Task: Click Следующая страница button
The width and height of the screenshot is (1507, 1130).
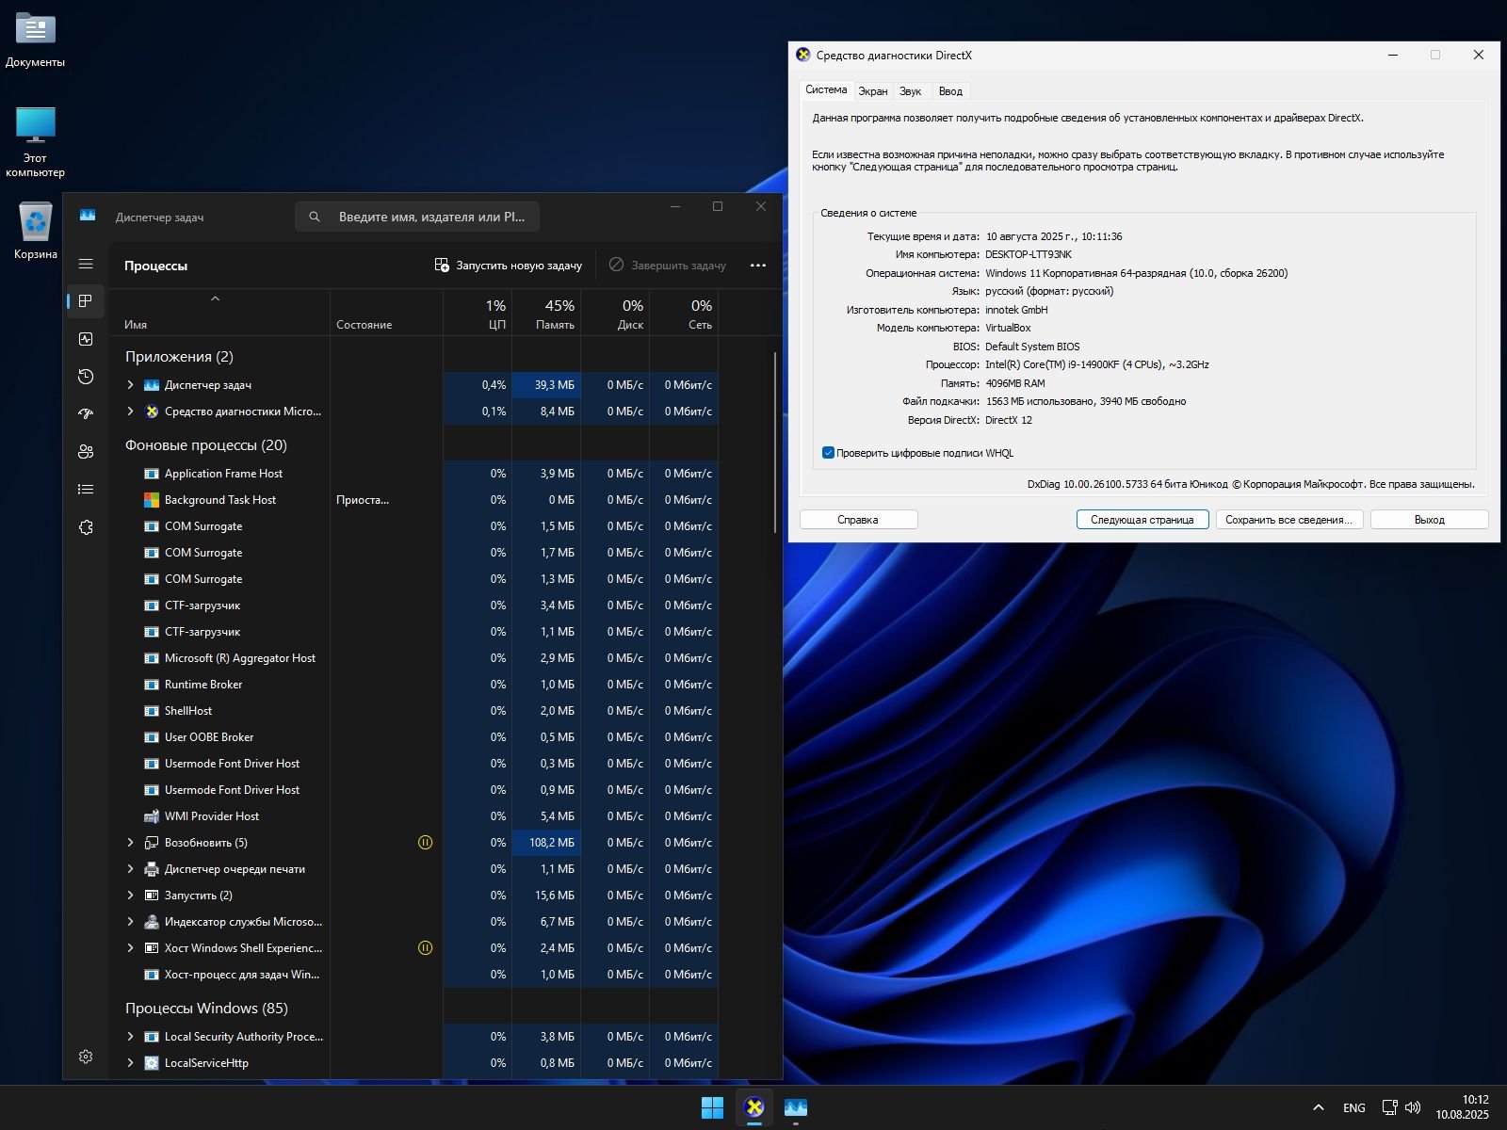Action: [x=1142, y=520]
